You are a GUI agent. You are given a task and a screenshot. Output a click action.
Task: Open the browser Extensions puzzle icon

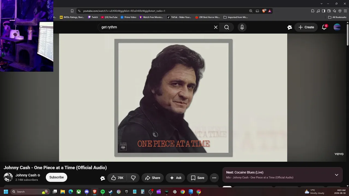click(313, 11)
